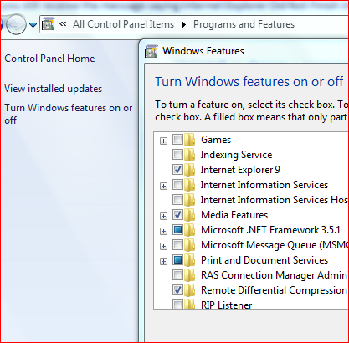Click the Forward navigation arrow button
Screen dimensions: 349x343
pos(16,25)
